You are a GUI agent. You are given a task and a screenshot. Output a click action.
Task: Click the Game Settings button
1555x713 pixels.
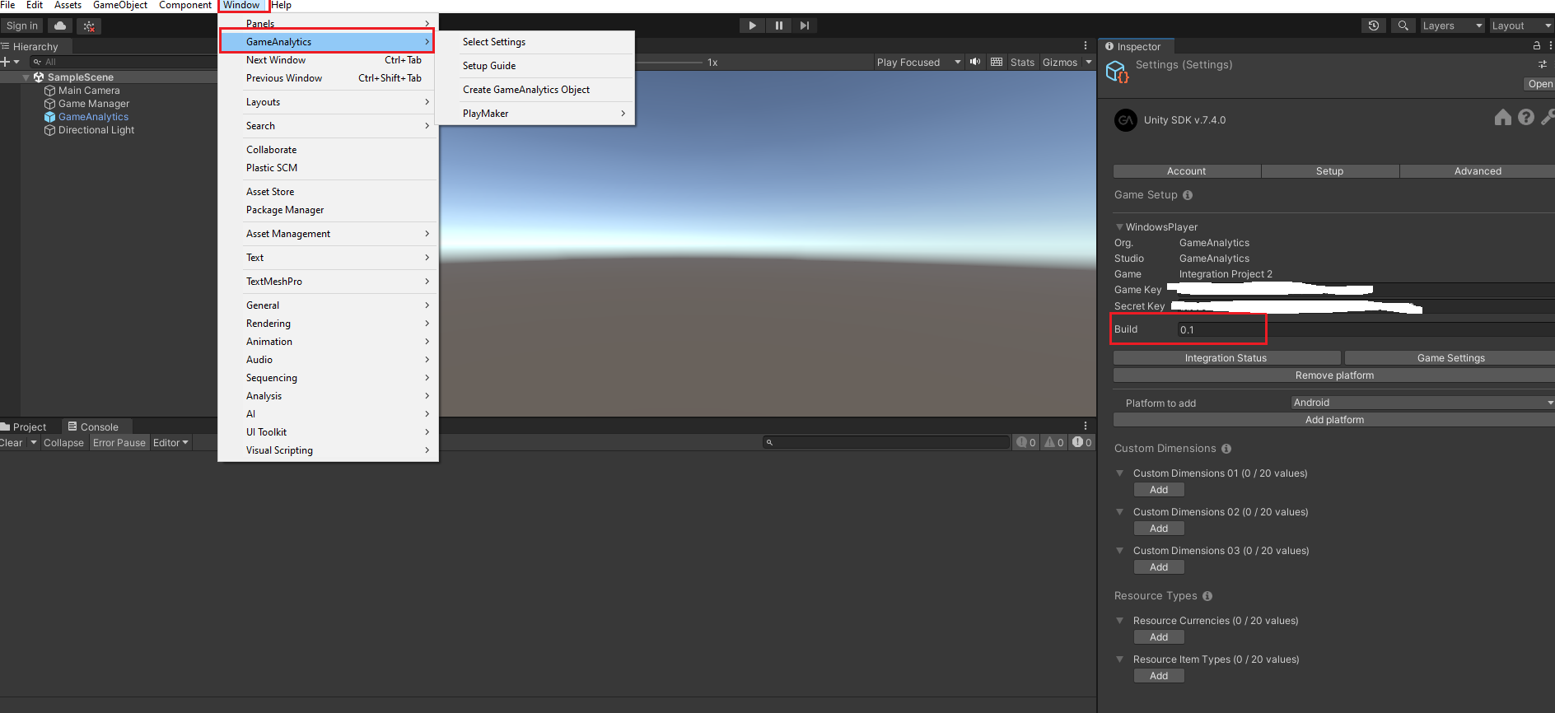tap(1450, 358)
